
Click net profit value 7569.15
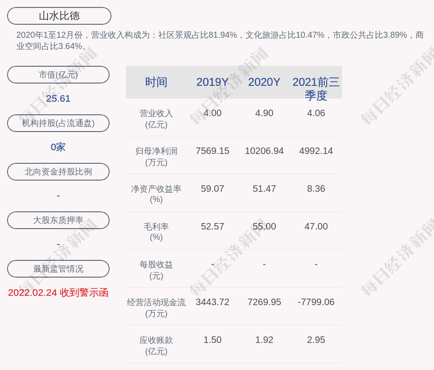212,151
